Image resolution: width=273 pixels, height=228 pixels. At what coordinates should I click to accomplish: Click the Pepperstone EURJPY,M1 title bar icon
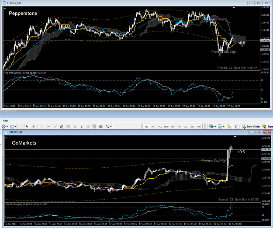click(4, 3)
